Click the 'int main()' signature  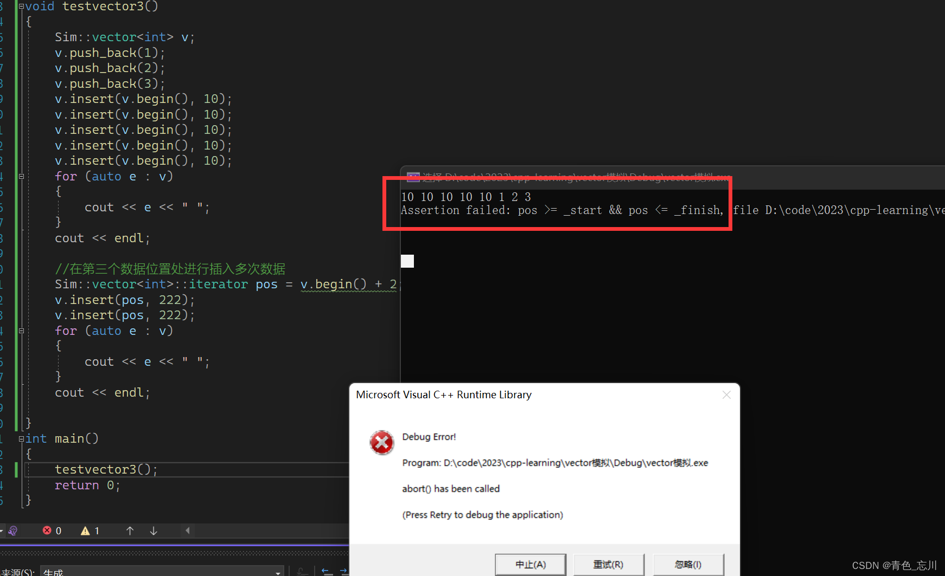tap(62, 438)
